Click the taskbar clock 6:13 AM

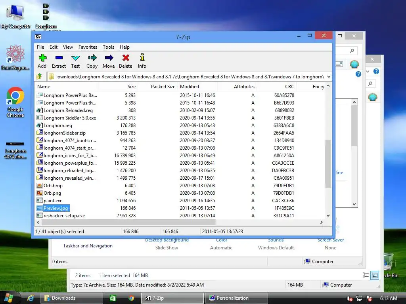coord(389,298)
